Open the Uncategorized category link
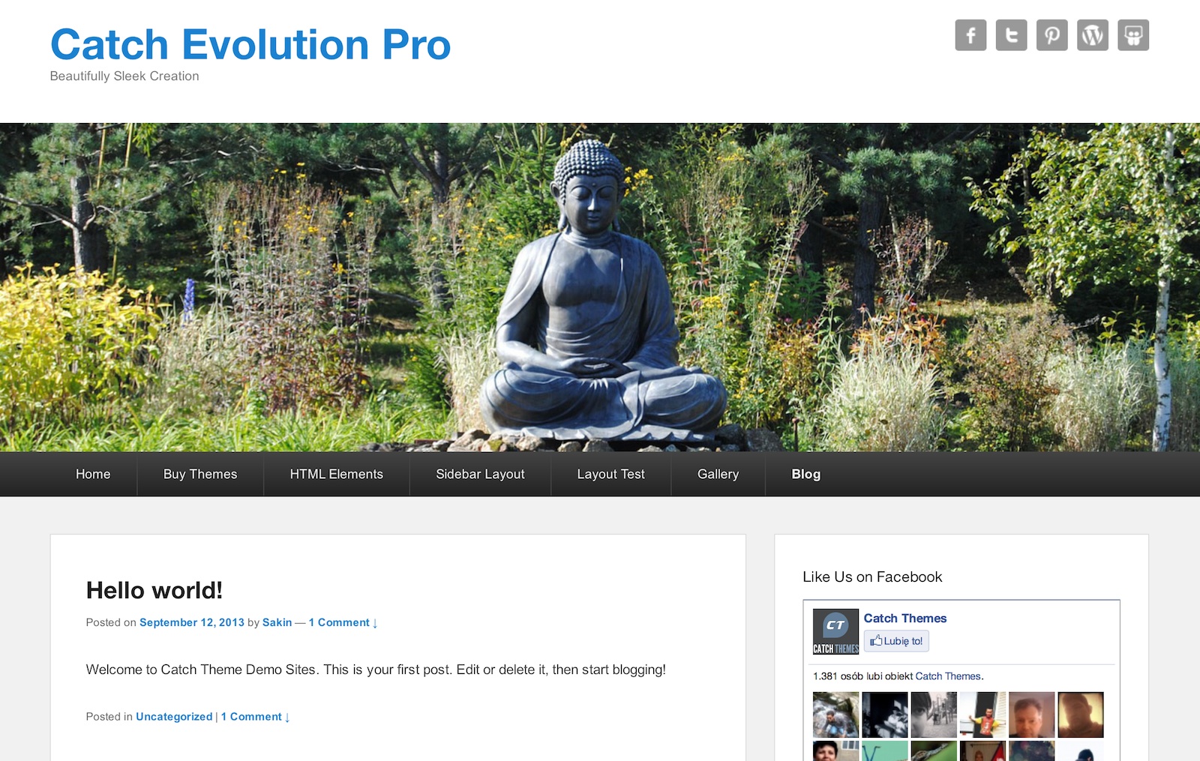This screenshot has height=761, width=1200. [174, 717]
